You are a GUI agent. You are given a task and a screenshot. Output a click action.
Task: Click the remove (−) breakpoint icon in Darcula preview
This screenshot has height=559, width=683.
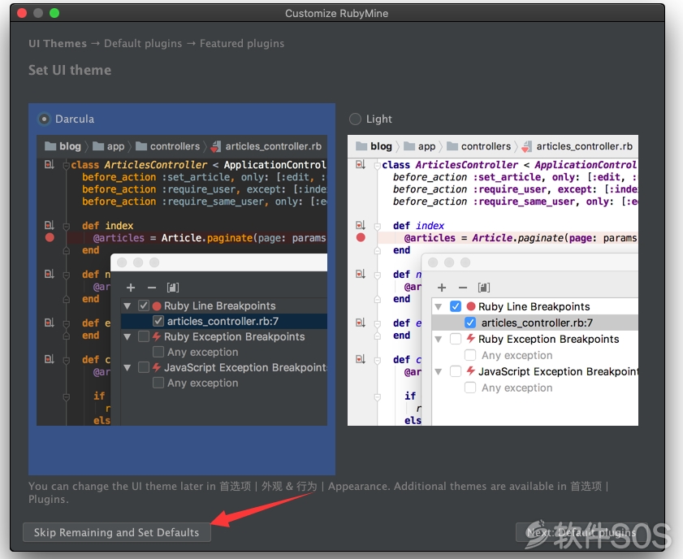pyautogui.click(x=152, y=288)
